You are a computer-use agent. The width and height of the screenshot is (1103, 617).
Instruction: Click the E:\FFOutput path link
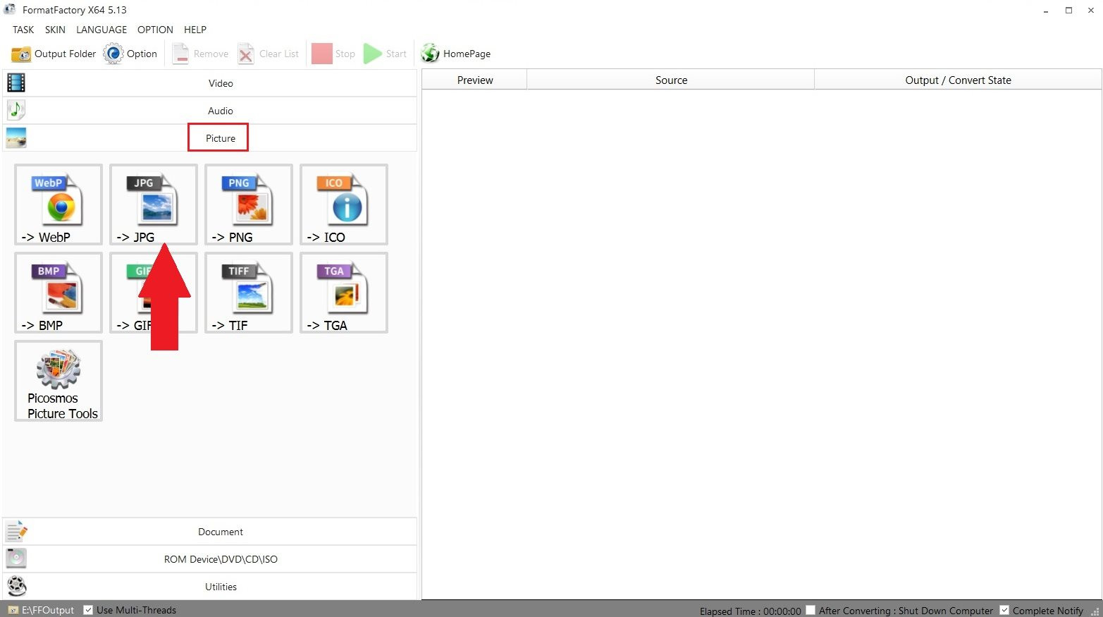48,610
